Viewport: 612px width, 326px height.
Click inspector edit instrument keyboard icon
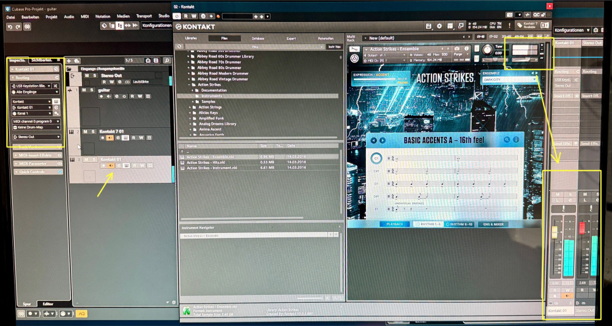point(56,101)
